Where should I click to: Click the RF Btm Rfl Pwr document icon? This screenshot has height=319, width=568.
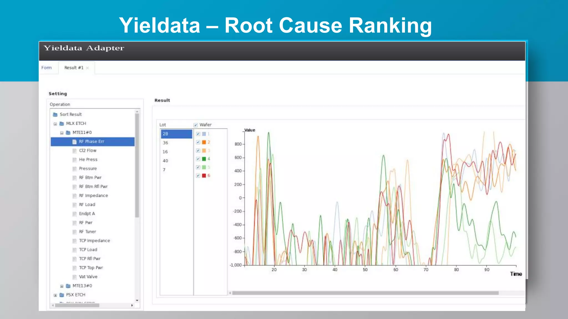pos(74,187)
